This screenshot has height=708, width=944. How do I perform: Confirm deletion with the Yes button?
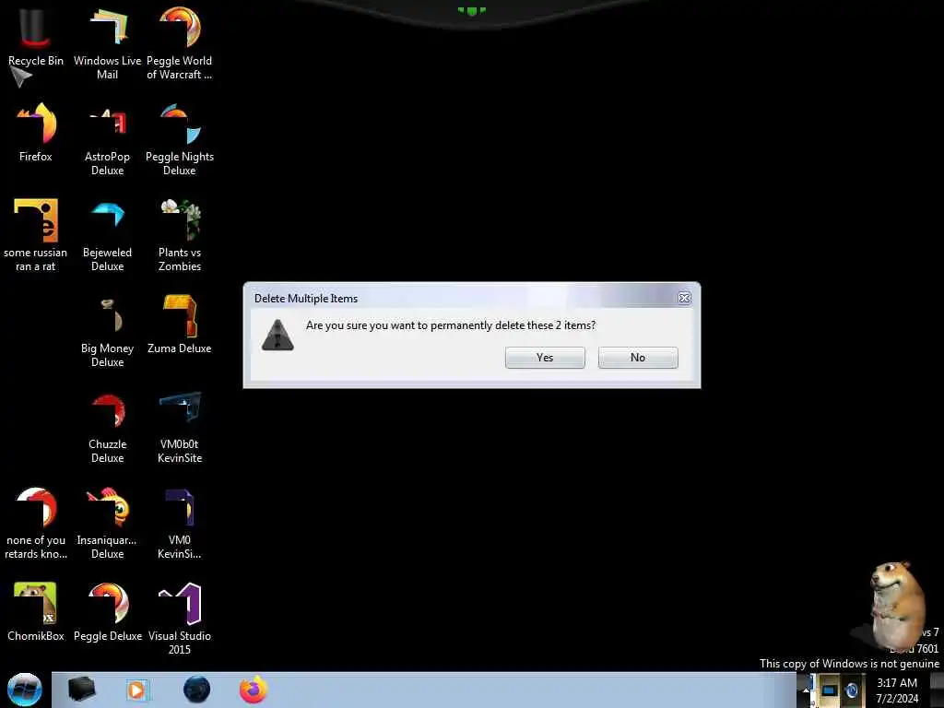point(545,358)
